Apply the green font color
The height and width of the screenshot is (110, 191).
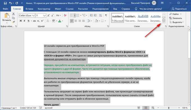point(60,21)
